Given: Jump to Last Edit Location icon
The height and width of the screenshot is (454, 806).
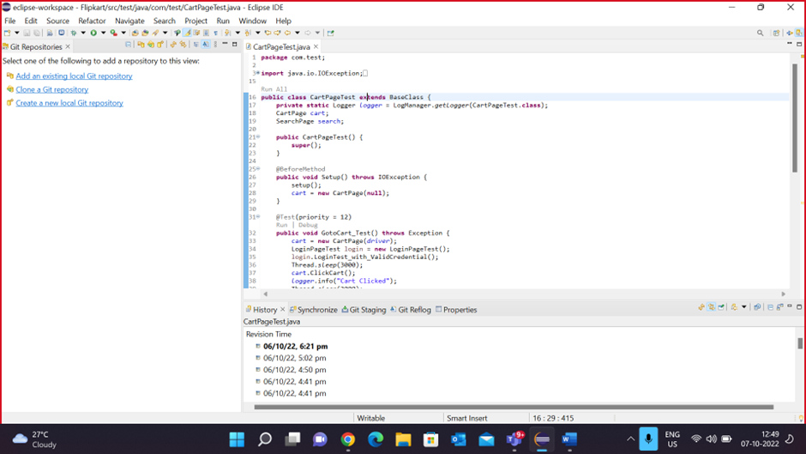Looking at the screenshot, I should (268, 33).
